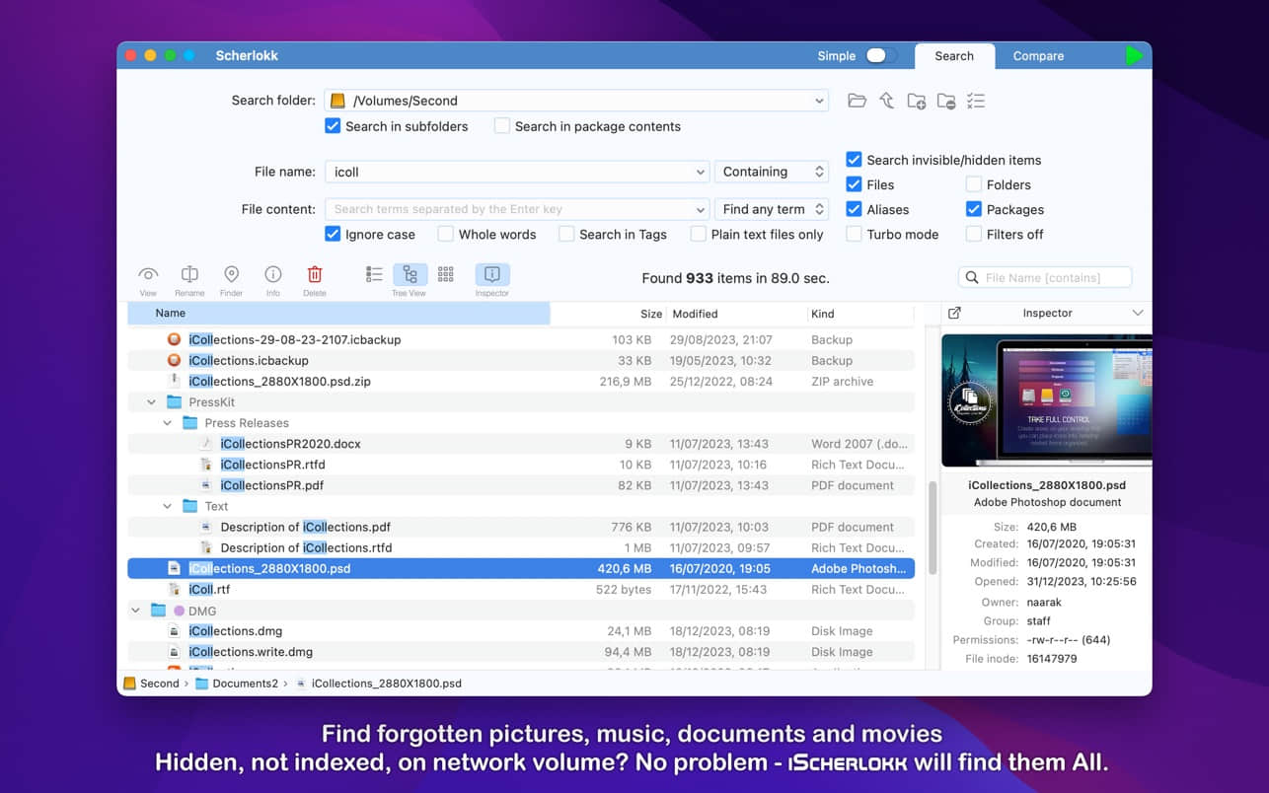Toggle the Simple mode switch

880,56
